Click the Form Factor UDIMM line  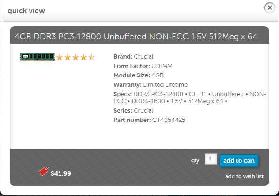143,66
